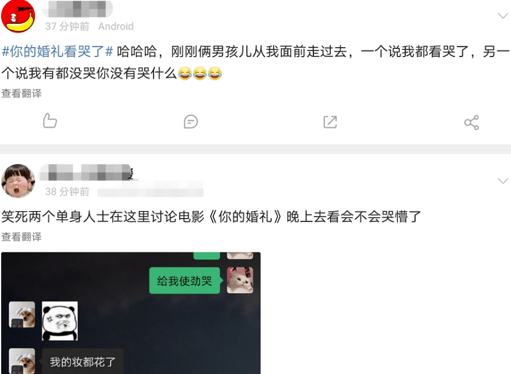
Task: Expand options chevron on the second post
Action: (x=503, y=181)
